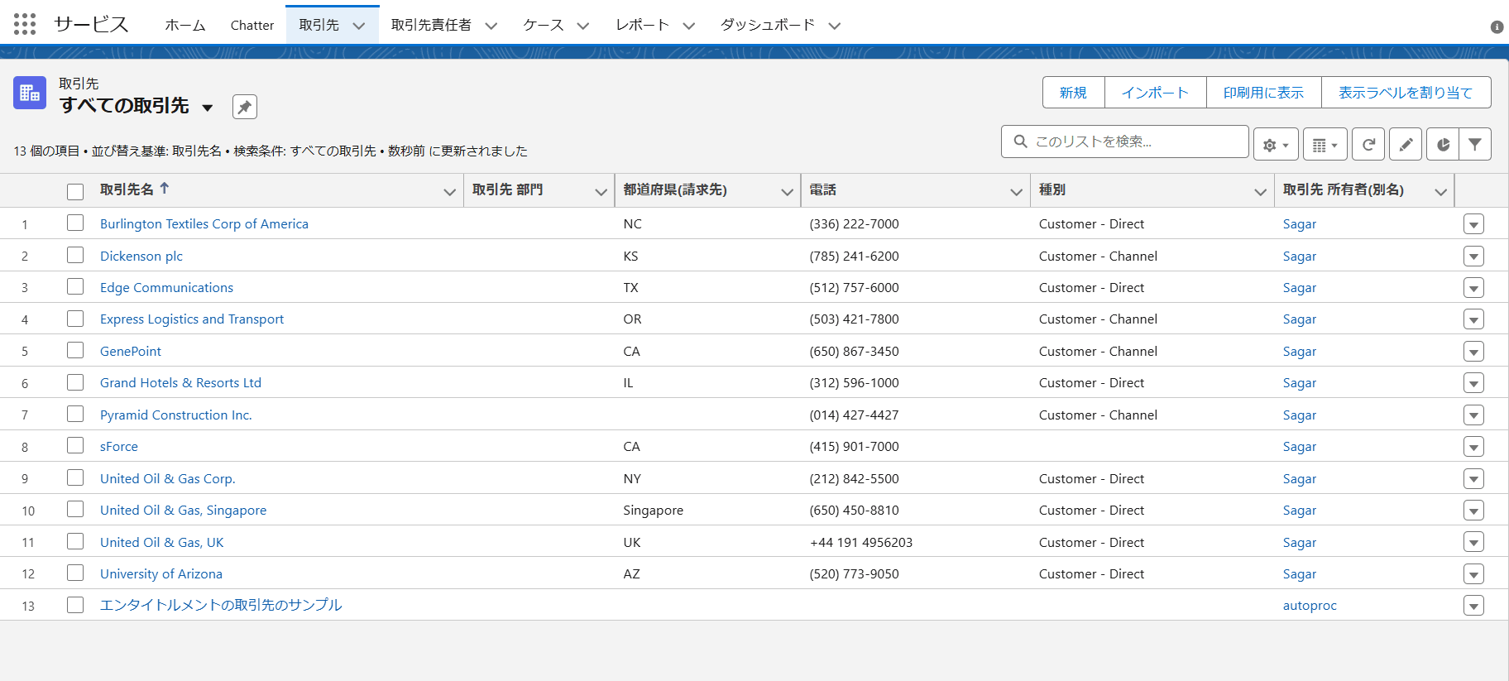This screenshot has height=681, width=1509.
Task: Open row actions for United Oil Singapore
Action: pos(1473,511)
